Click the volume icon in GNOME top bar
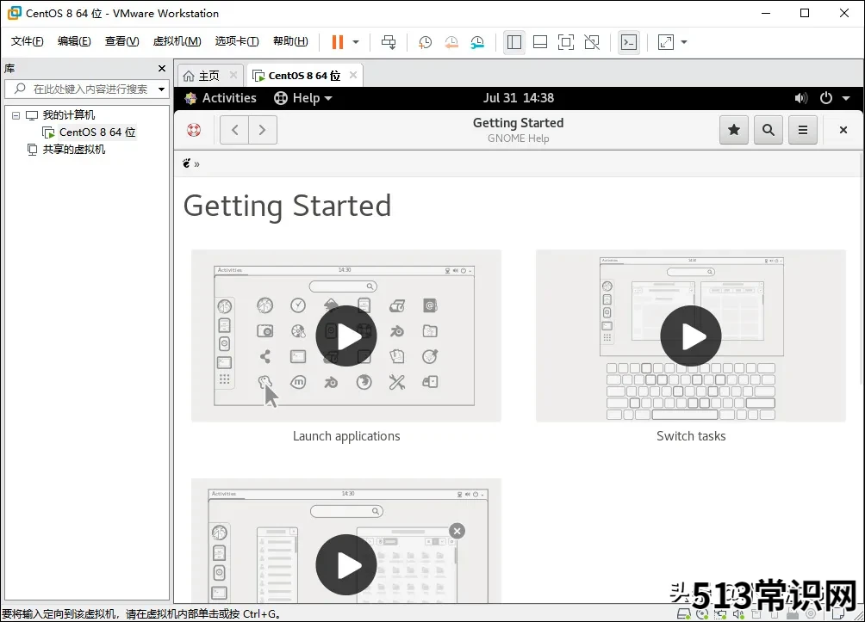 pyautogui.click(x=801, y=98)
